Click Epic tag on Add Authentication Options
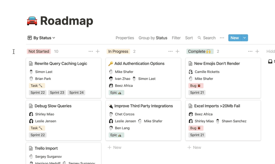 116,93
